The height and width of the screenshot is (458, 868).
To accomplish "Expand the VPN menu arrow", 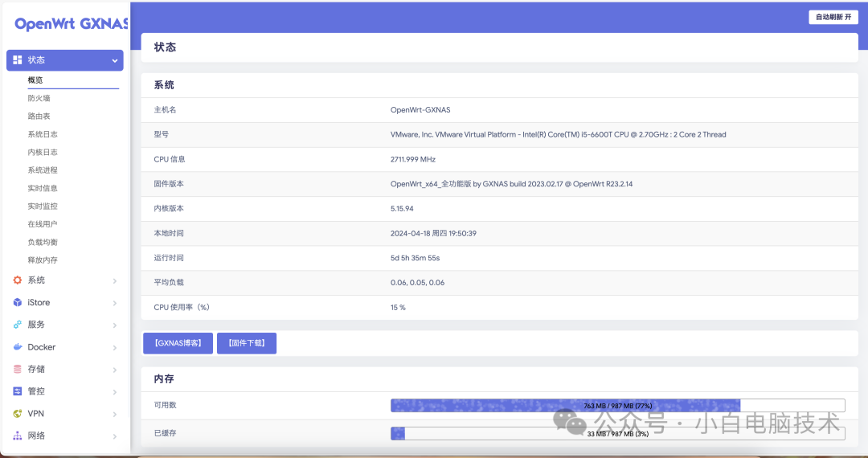I will [x=115, y=414].
